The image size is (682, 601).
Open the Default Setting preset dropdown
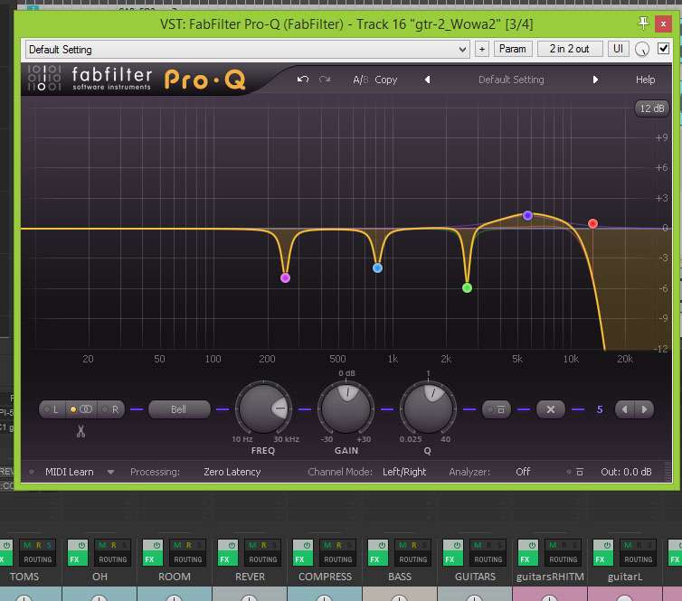[x=247, y=49]
